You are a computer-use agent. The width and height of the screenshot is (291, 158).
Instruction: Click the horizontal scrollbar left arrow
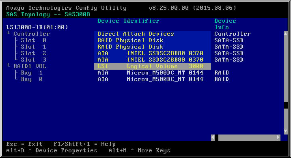(x=213, y=137)
